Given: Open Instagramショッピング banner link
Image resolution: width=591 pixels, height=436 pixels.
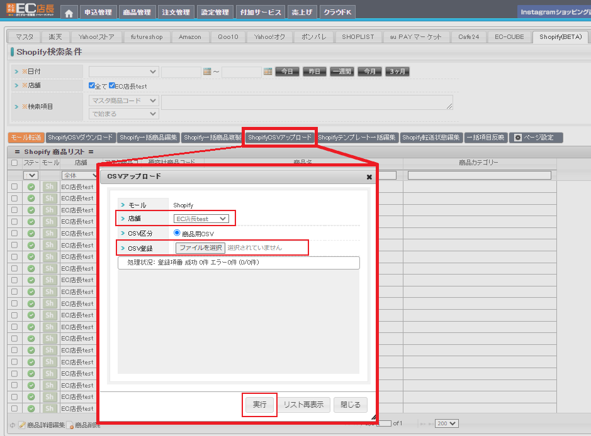Looking at the screenshot, I should (554, 12).
